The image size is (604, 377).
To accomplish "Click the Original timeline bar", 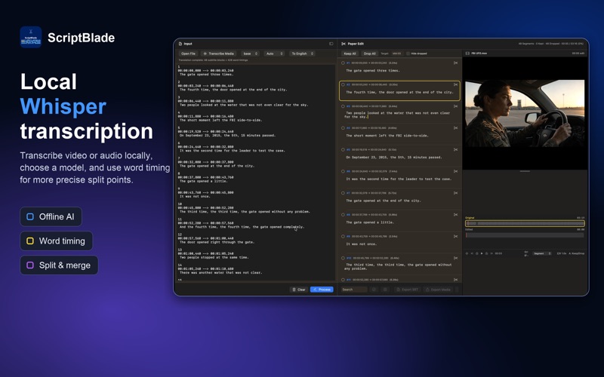I will point(525,223).
